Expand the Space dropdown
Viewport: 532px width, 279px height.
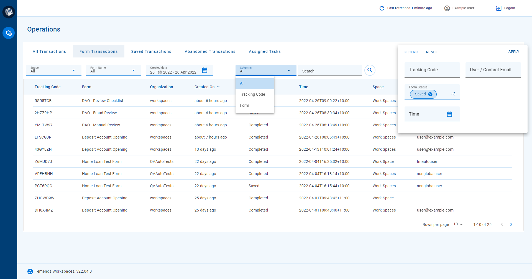coord(73,71)
